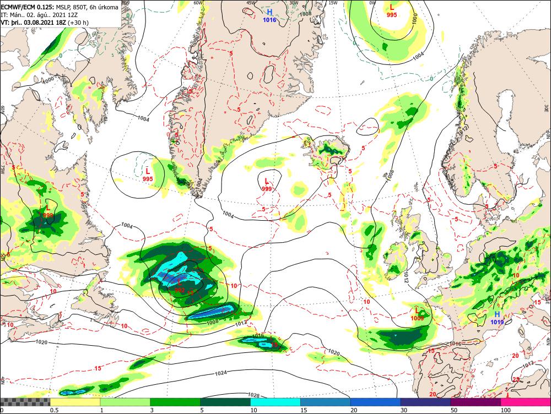Click the 1004 isobar label south of Iceland's low
This screenshot has height=414, width=551.
[228, 214]
